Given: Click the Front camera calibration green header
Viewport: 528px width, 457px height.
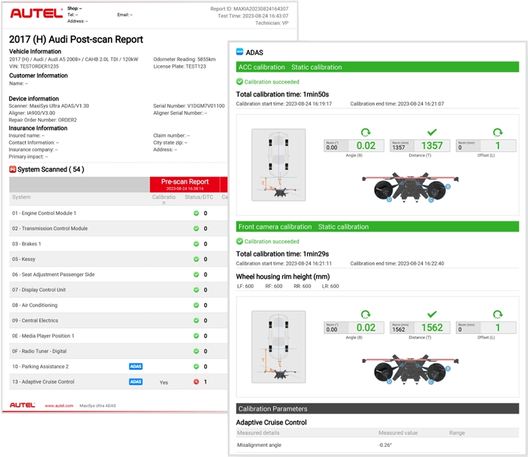Looking at the screenshot, I should [x=377, y=227].
